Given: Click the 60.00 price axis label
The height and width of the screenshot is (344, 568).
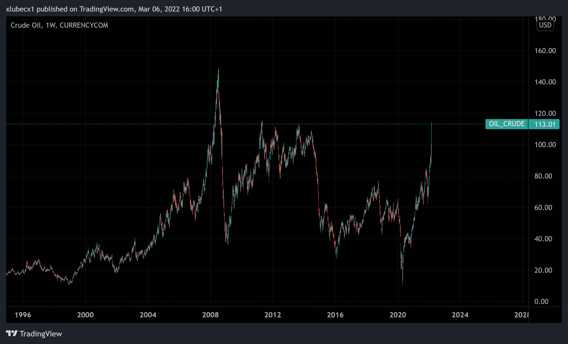Looking at the screenshot, I should point(543,208).
